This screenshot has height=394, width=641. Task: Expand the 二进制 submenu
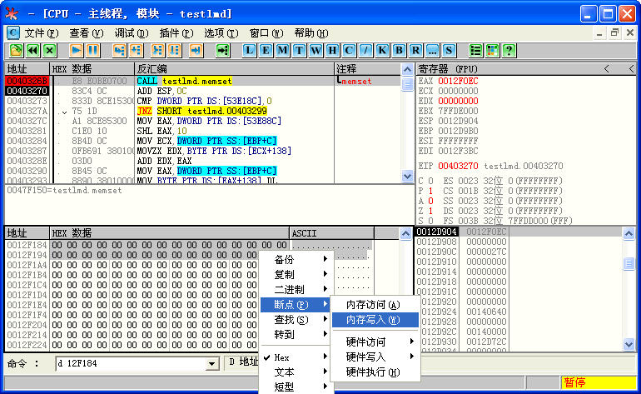(296, 290)
